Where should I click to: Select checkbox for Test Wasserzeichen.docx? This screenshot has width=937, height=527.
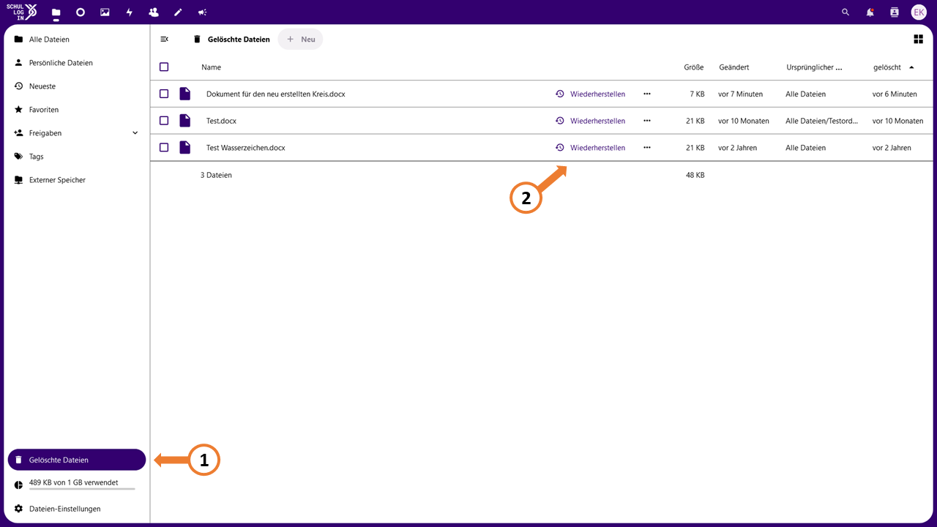164,148
